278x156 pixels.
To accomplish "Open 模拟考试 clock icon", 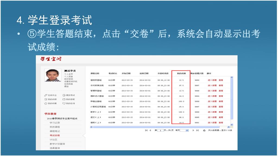I will point(64,95).
